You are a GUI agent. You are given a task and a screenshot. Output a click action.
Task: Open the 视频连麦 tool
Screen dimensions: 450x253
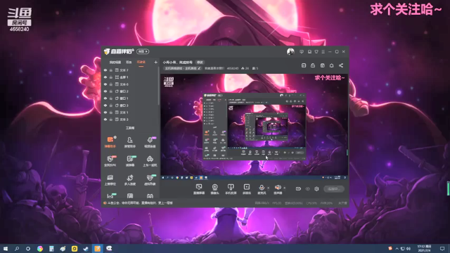pos(150,142)
